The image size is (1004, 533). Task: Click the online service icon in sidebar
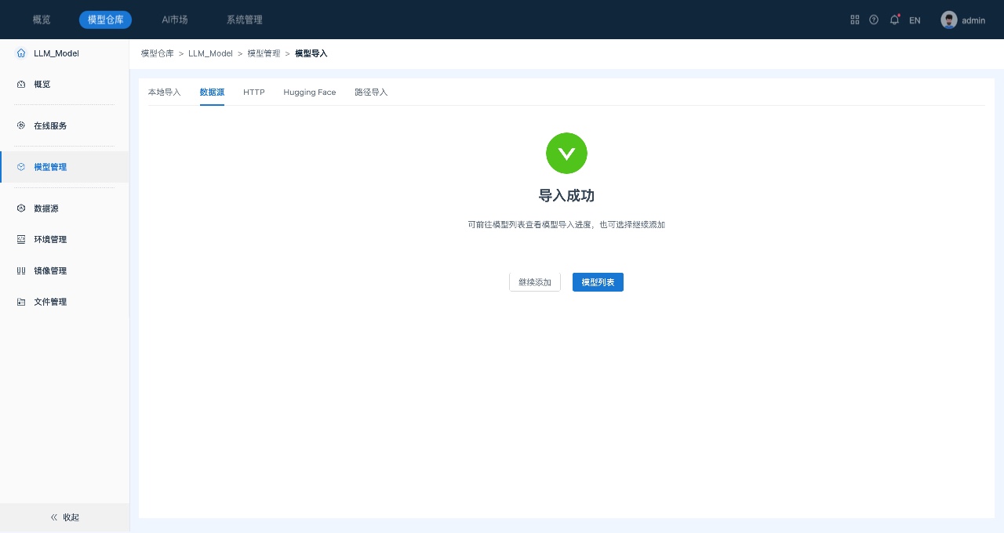click(x=21, y=125)
